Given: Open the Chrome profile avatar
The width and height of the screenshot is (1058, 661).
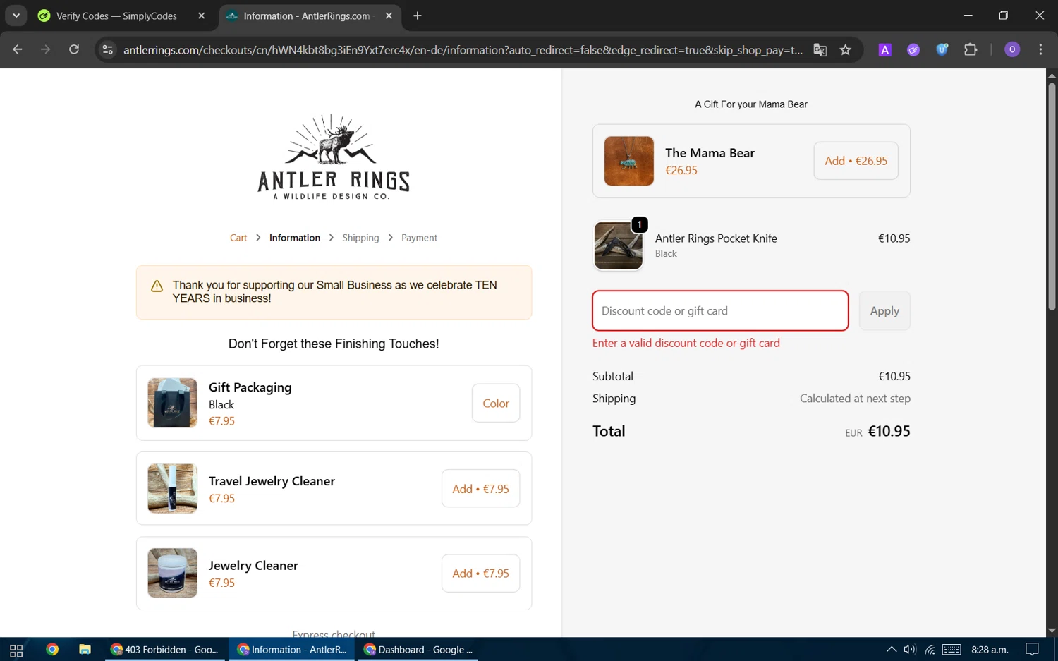Looking at the screenshot, I should [1012, 49].
